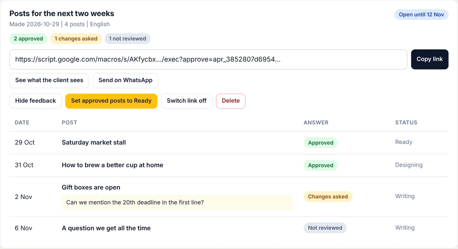Click the Posts for the next two weeks title
The width and height of the screenshot is (458, 249).
tap(62, 13)
